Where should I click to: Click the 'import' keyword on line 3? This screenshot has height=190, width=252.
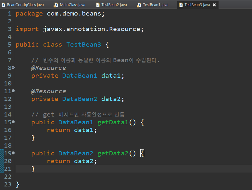[x=27, y=29]
